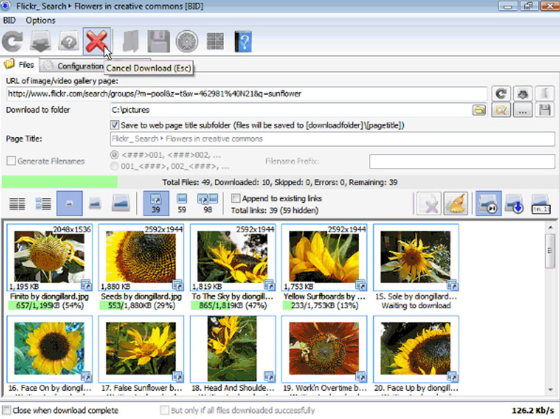The height and width of the screenshot is (419, 560).
Task: Switch to the detailed list view icon
Action: click(x=43, y=204)
